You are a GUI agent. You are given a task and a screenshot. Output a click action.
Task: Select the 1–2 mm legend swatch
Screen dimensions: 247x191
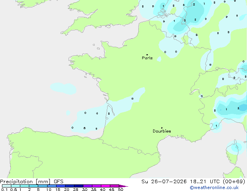coord(25,186)
